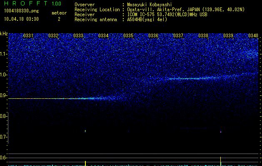Screen dimensions: 262x166
Task: Click the date stamp 10.04.18 03:30
Action: [x=21, y=19]
